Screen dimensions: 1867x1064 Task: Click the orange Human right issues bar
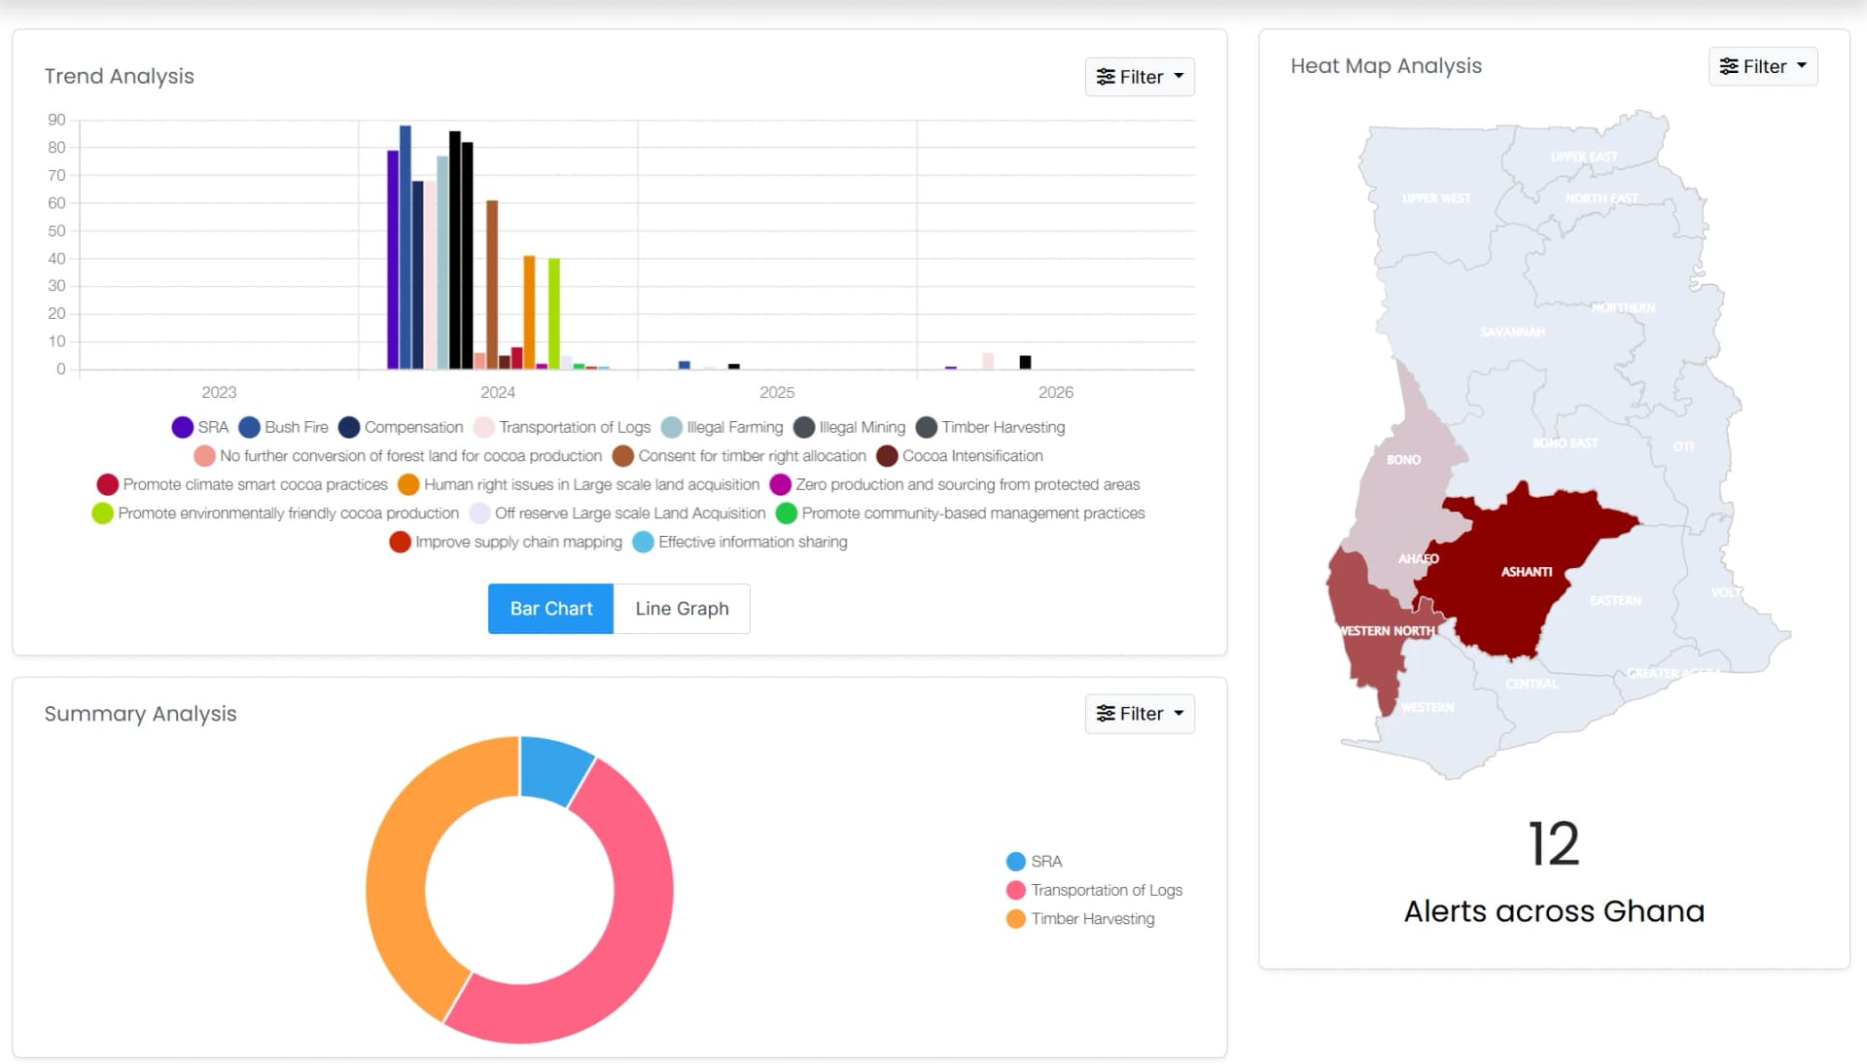point(529,312)
